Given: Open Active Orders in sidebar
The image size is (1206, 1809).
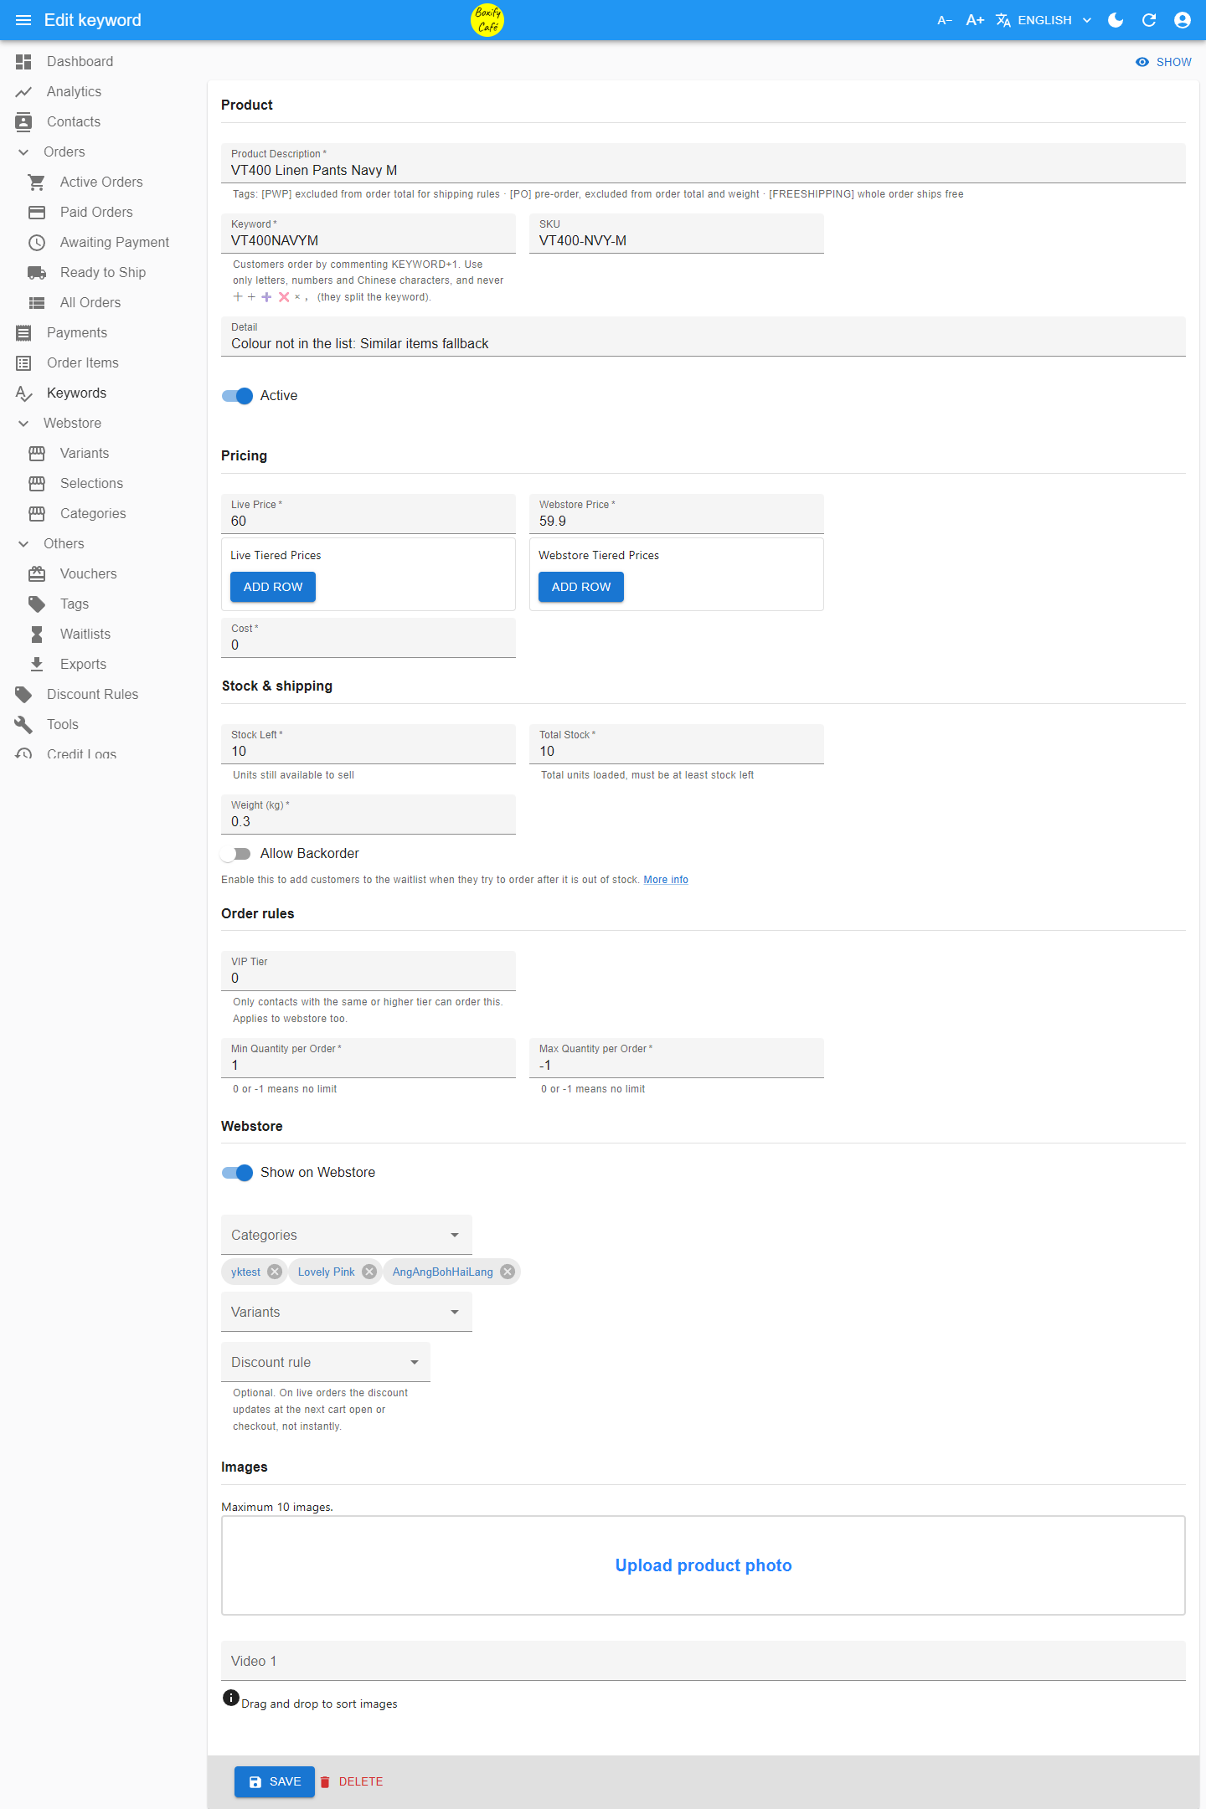Looking at the screenshot, I should tap(101, 182).
